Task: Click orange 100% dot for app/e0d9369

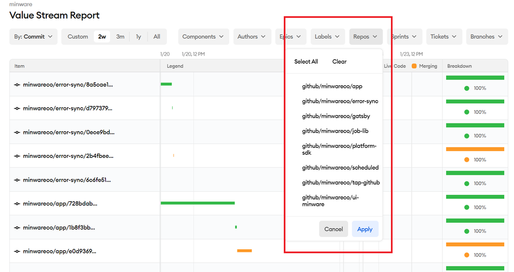Action: [x=467, y=255]
